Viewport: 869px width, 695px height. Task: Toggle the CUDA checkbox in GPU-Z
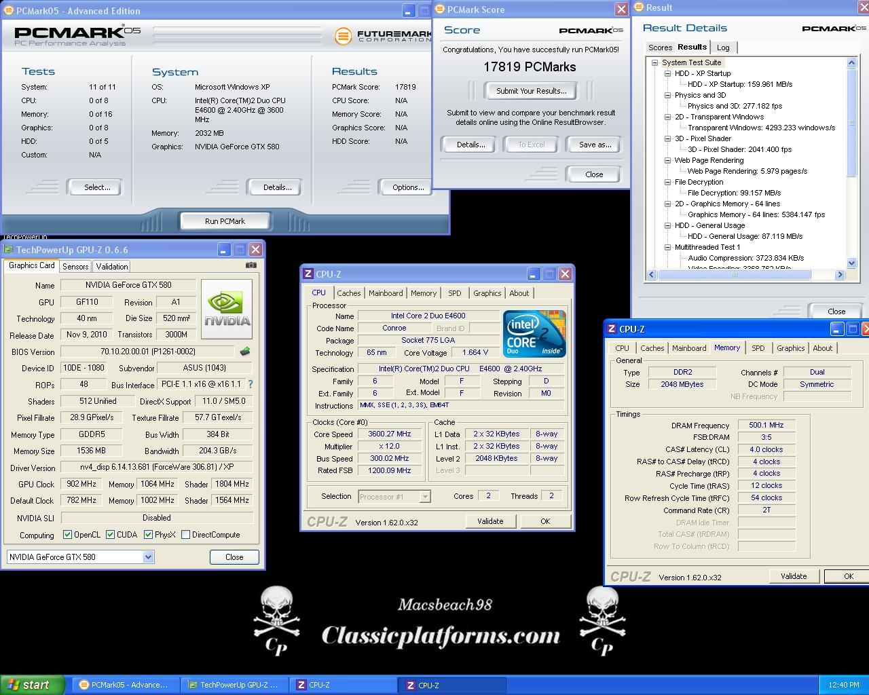[110, 535]
